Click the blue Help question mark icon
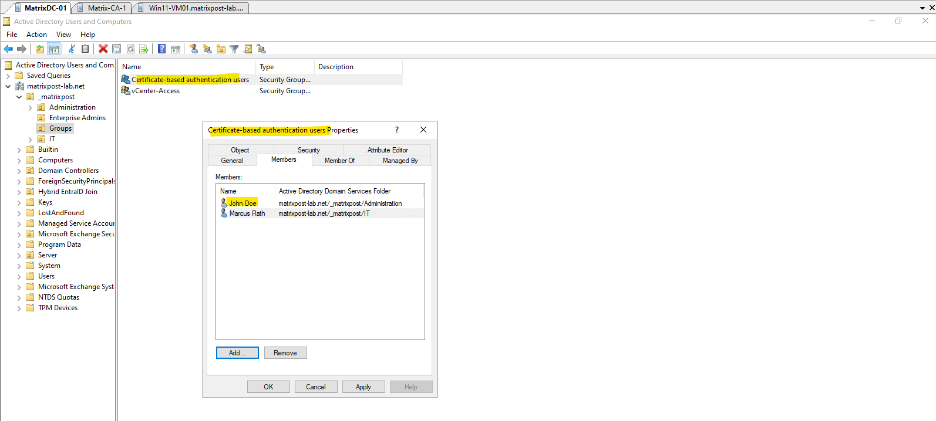The height and width of the screenshot is (421, 936). pyautogui.click(x=162, y=49)
